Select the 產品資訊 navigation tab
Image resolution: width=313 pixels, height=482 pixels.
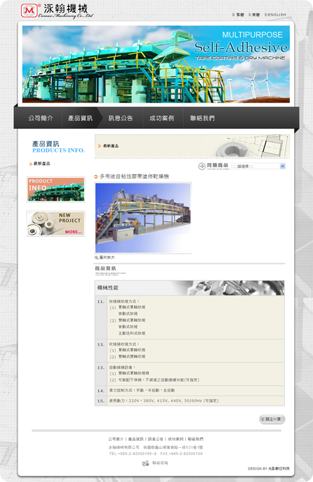pyautogui.click(x=80, y=118)
